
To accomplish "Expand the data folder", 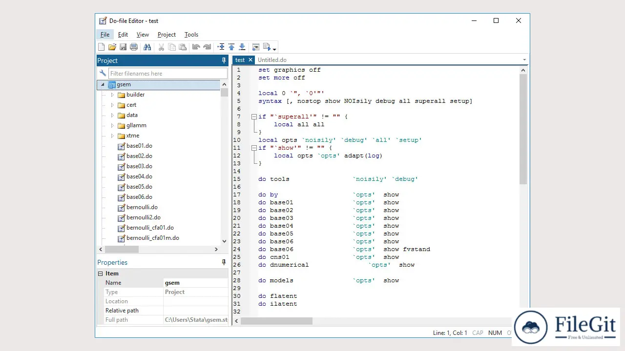I will (112, 115).
